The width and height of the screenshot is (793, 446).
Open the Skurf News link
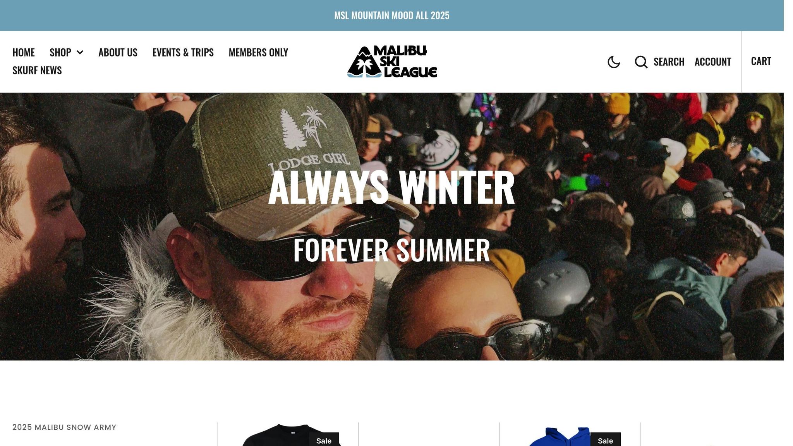(x=37, y=70)
